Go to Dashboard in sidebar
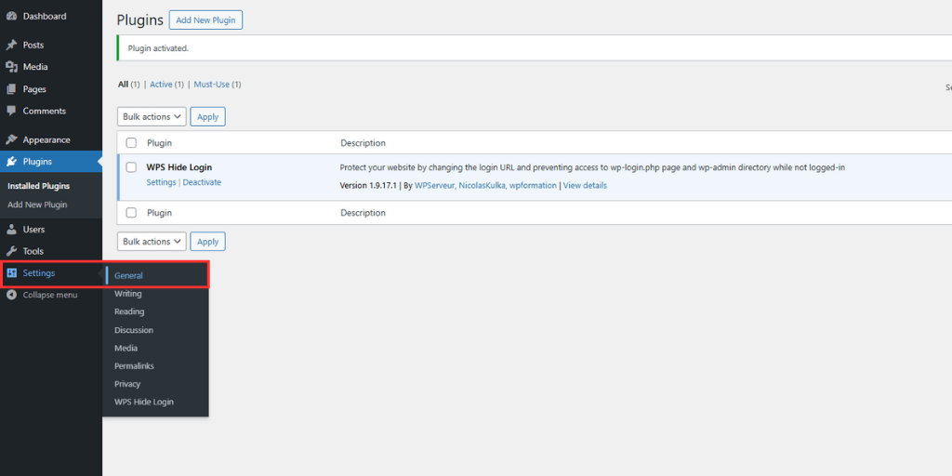Image resolution: width=952 pixels, height=476 pixels. [x=45, y=17]
